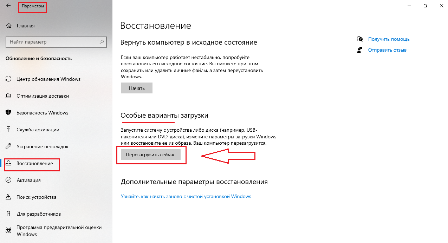Click the Устранение неполадок wrench icon
This screenshot has height=243, width=448.
tap(9, 146)
